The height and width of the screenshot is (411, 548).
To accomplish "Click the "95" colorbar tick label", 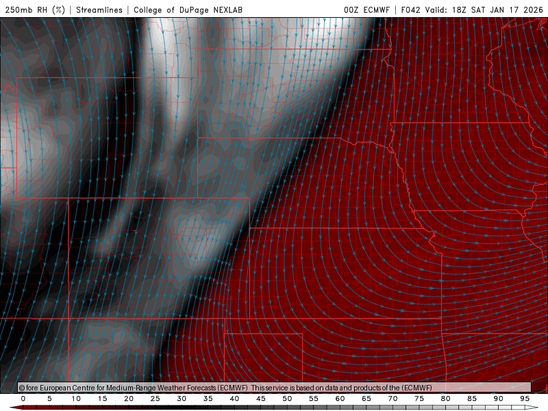I will 525,399.
